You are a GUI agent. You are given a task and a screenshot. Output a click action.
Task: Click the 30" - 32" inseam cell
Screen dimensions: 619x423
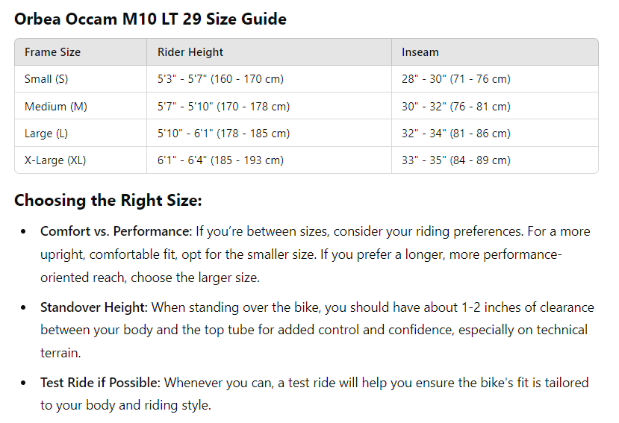(x=455, y=107)
